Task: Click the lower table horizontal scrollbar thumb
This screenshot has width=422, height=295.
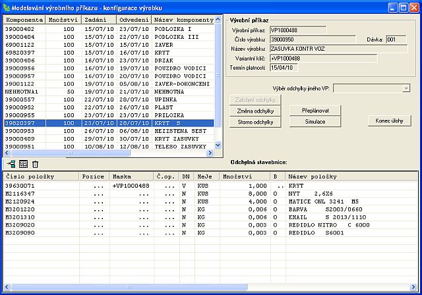Action: coord(129,287)
